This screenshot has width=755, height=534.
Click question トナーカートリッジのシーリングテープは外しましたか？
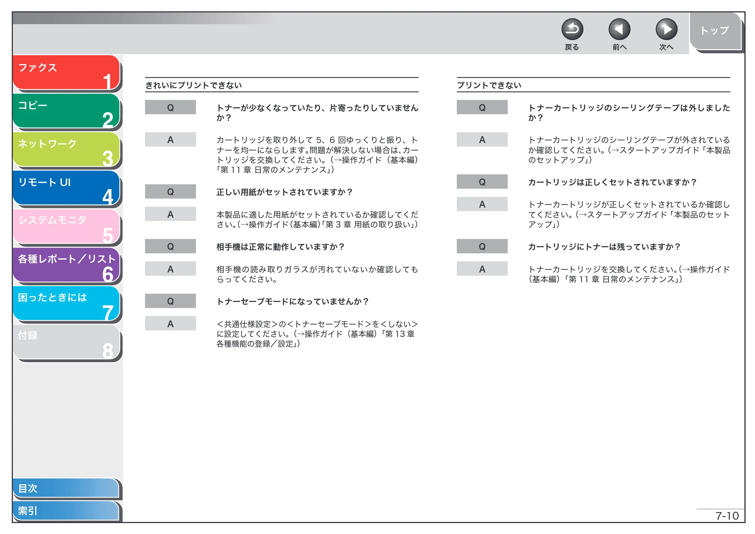pyautogui.click(x=629, y=112)
